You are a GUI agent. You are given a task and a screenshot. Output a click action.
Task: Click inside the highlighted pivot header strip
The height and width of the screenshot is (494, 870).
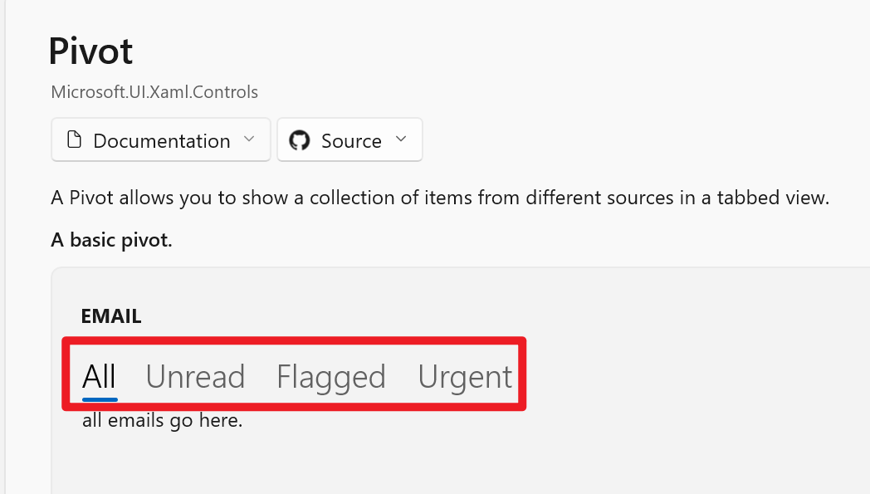295,374
